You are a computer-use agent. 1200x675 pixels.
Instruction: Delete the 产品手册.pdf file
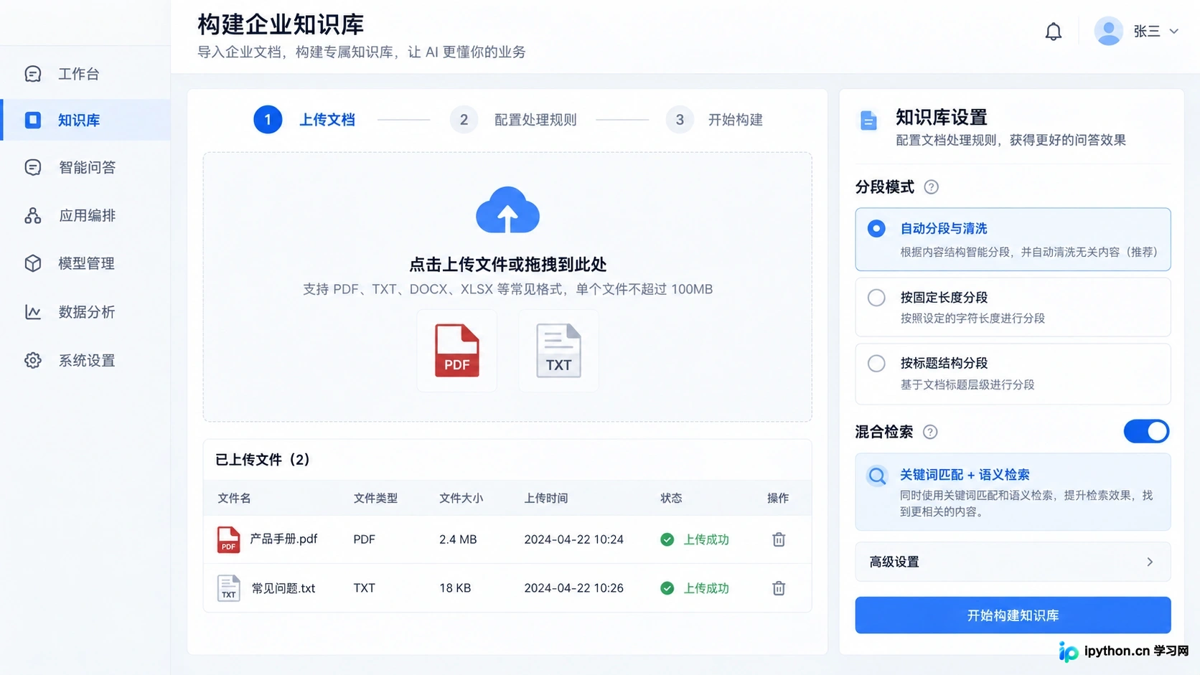779,539
